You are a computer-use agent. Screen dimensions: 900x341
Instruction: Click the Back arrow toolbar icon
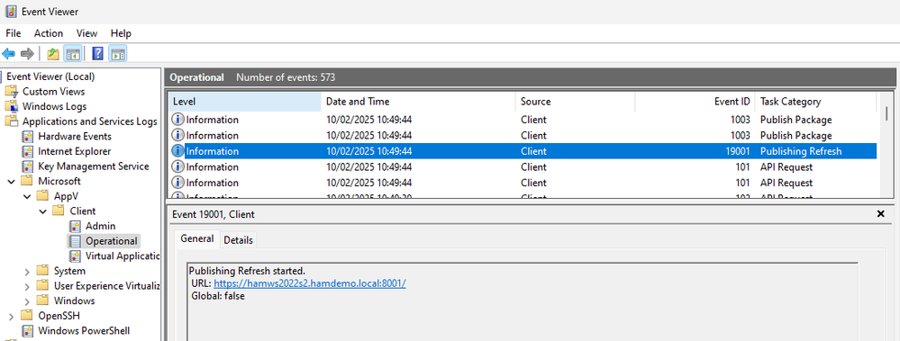click(x=9, y=54)
